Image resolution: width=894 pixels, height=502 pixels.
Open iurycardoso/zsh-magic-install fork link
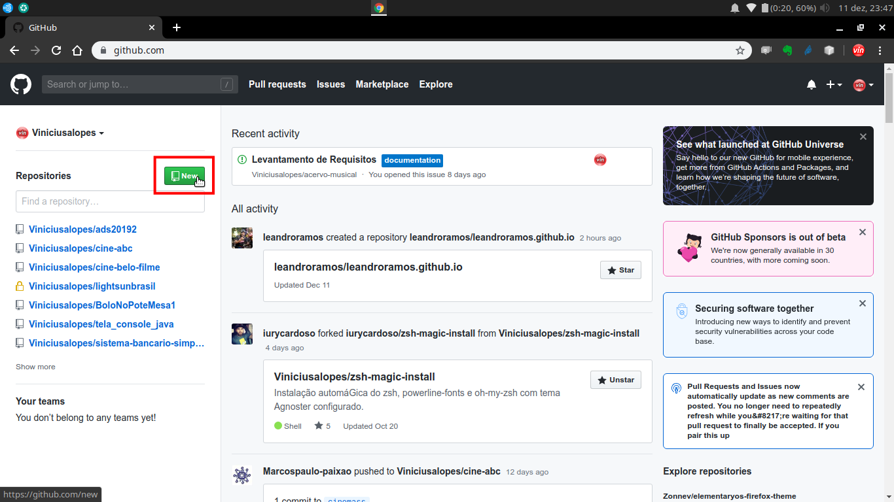pos(410,333)
